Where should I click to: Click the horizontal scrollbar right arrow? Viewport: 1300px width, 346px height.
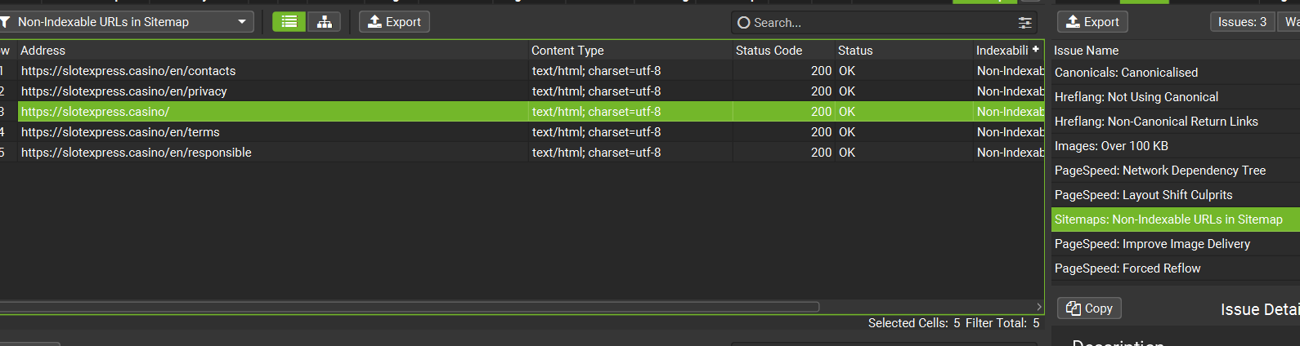(1039, 307)
